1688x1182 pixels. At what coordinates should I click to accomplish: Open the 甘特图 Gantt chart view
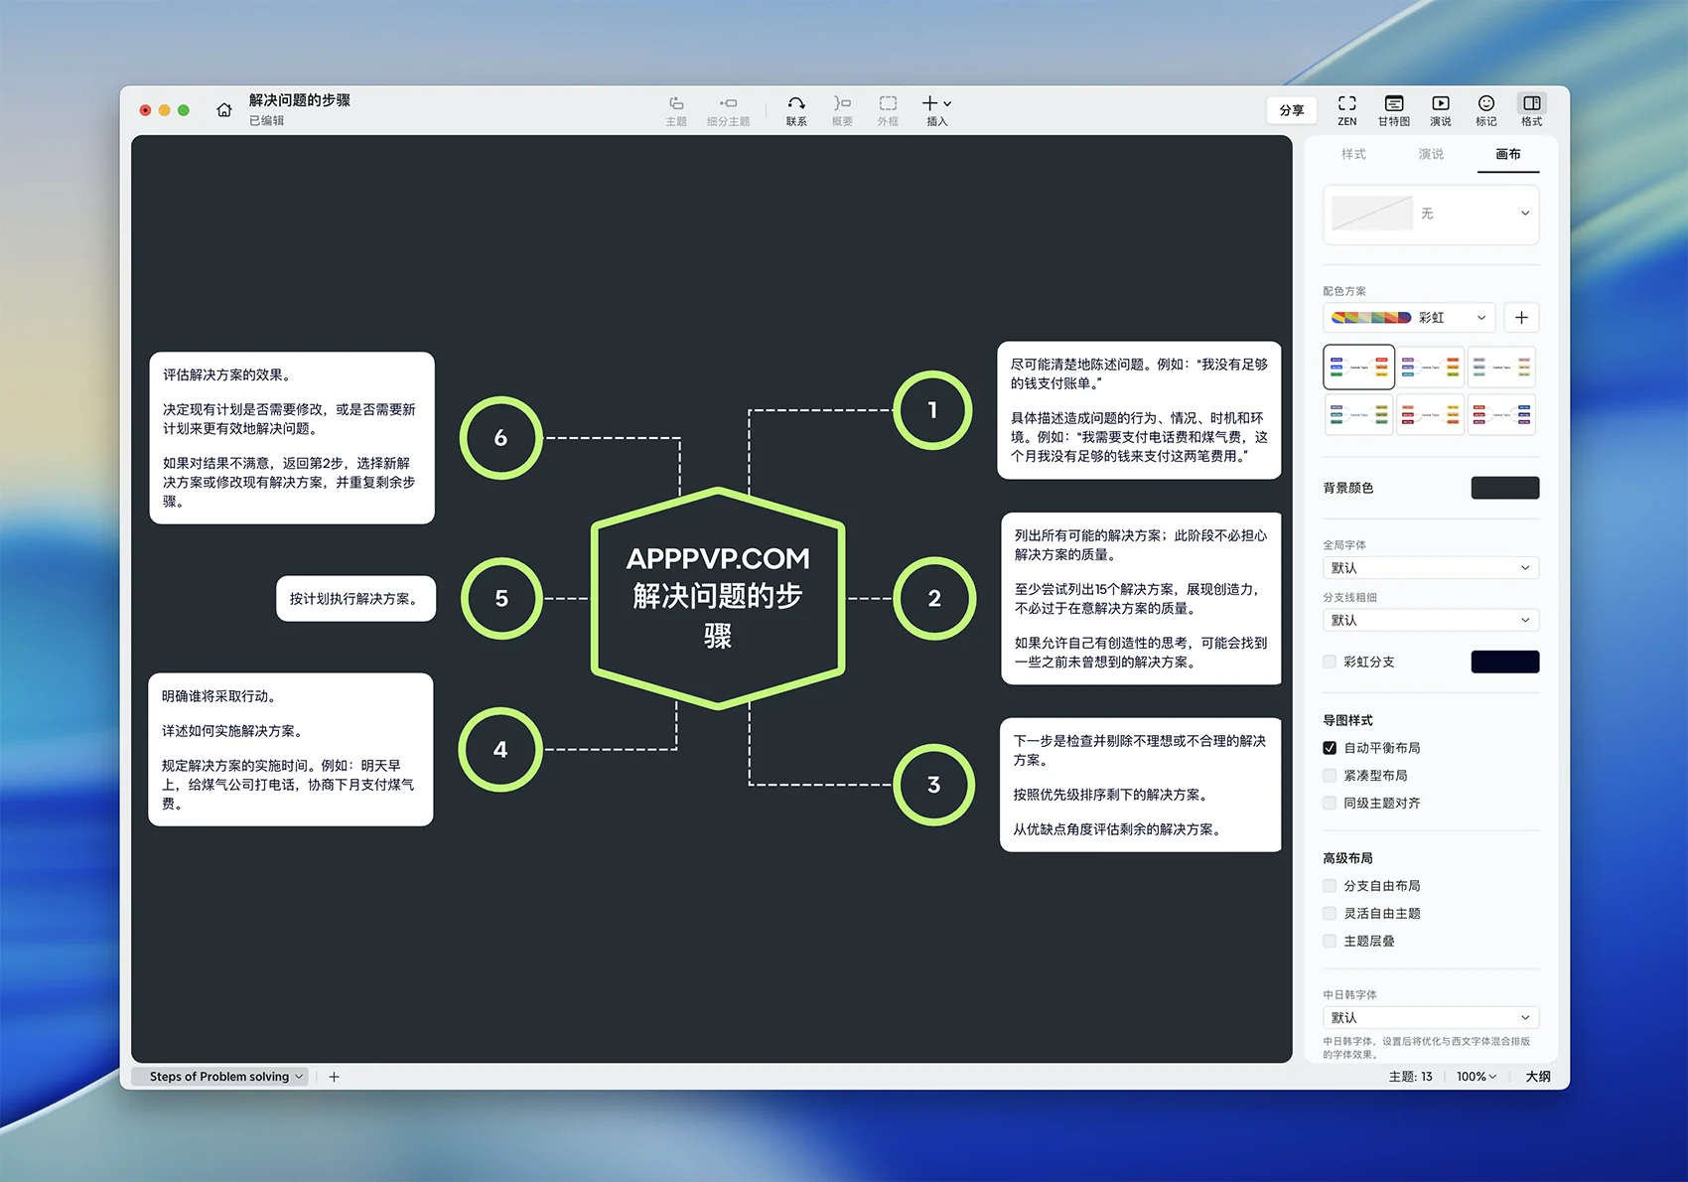coord(1393,109)
